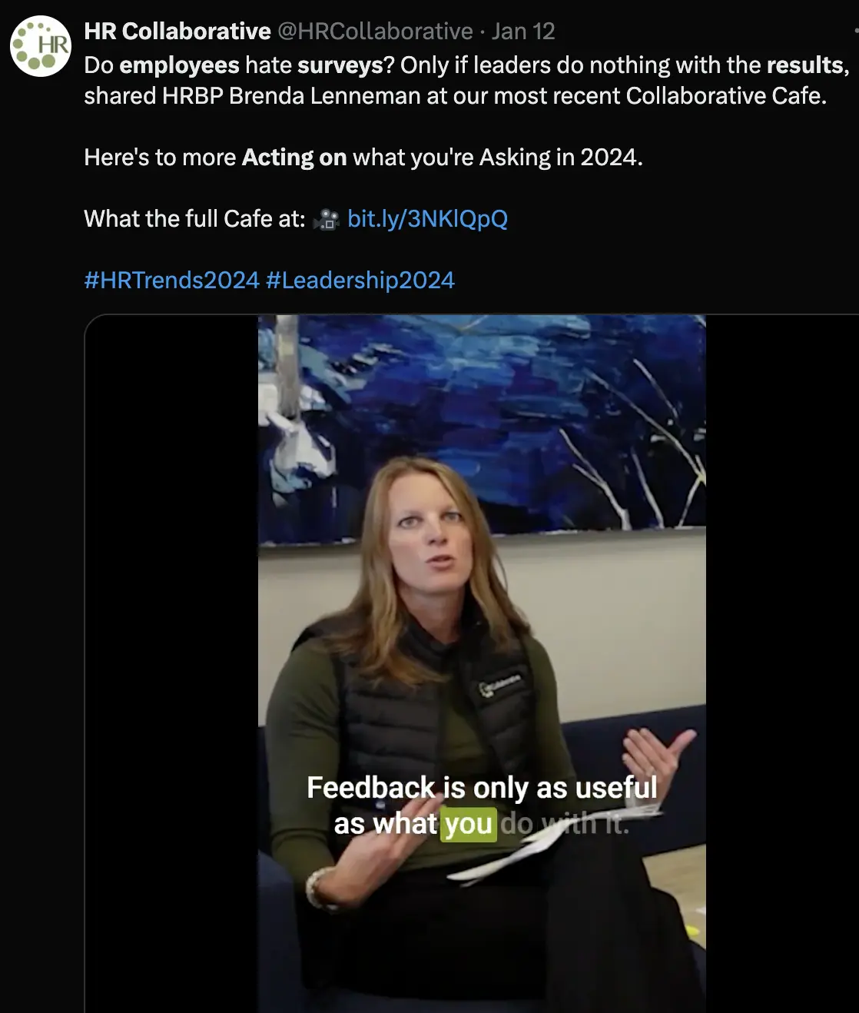
Task: Follow the bit.ly/3NKlQpQ link
Action: pyautogui.click(x=427, y=219)
